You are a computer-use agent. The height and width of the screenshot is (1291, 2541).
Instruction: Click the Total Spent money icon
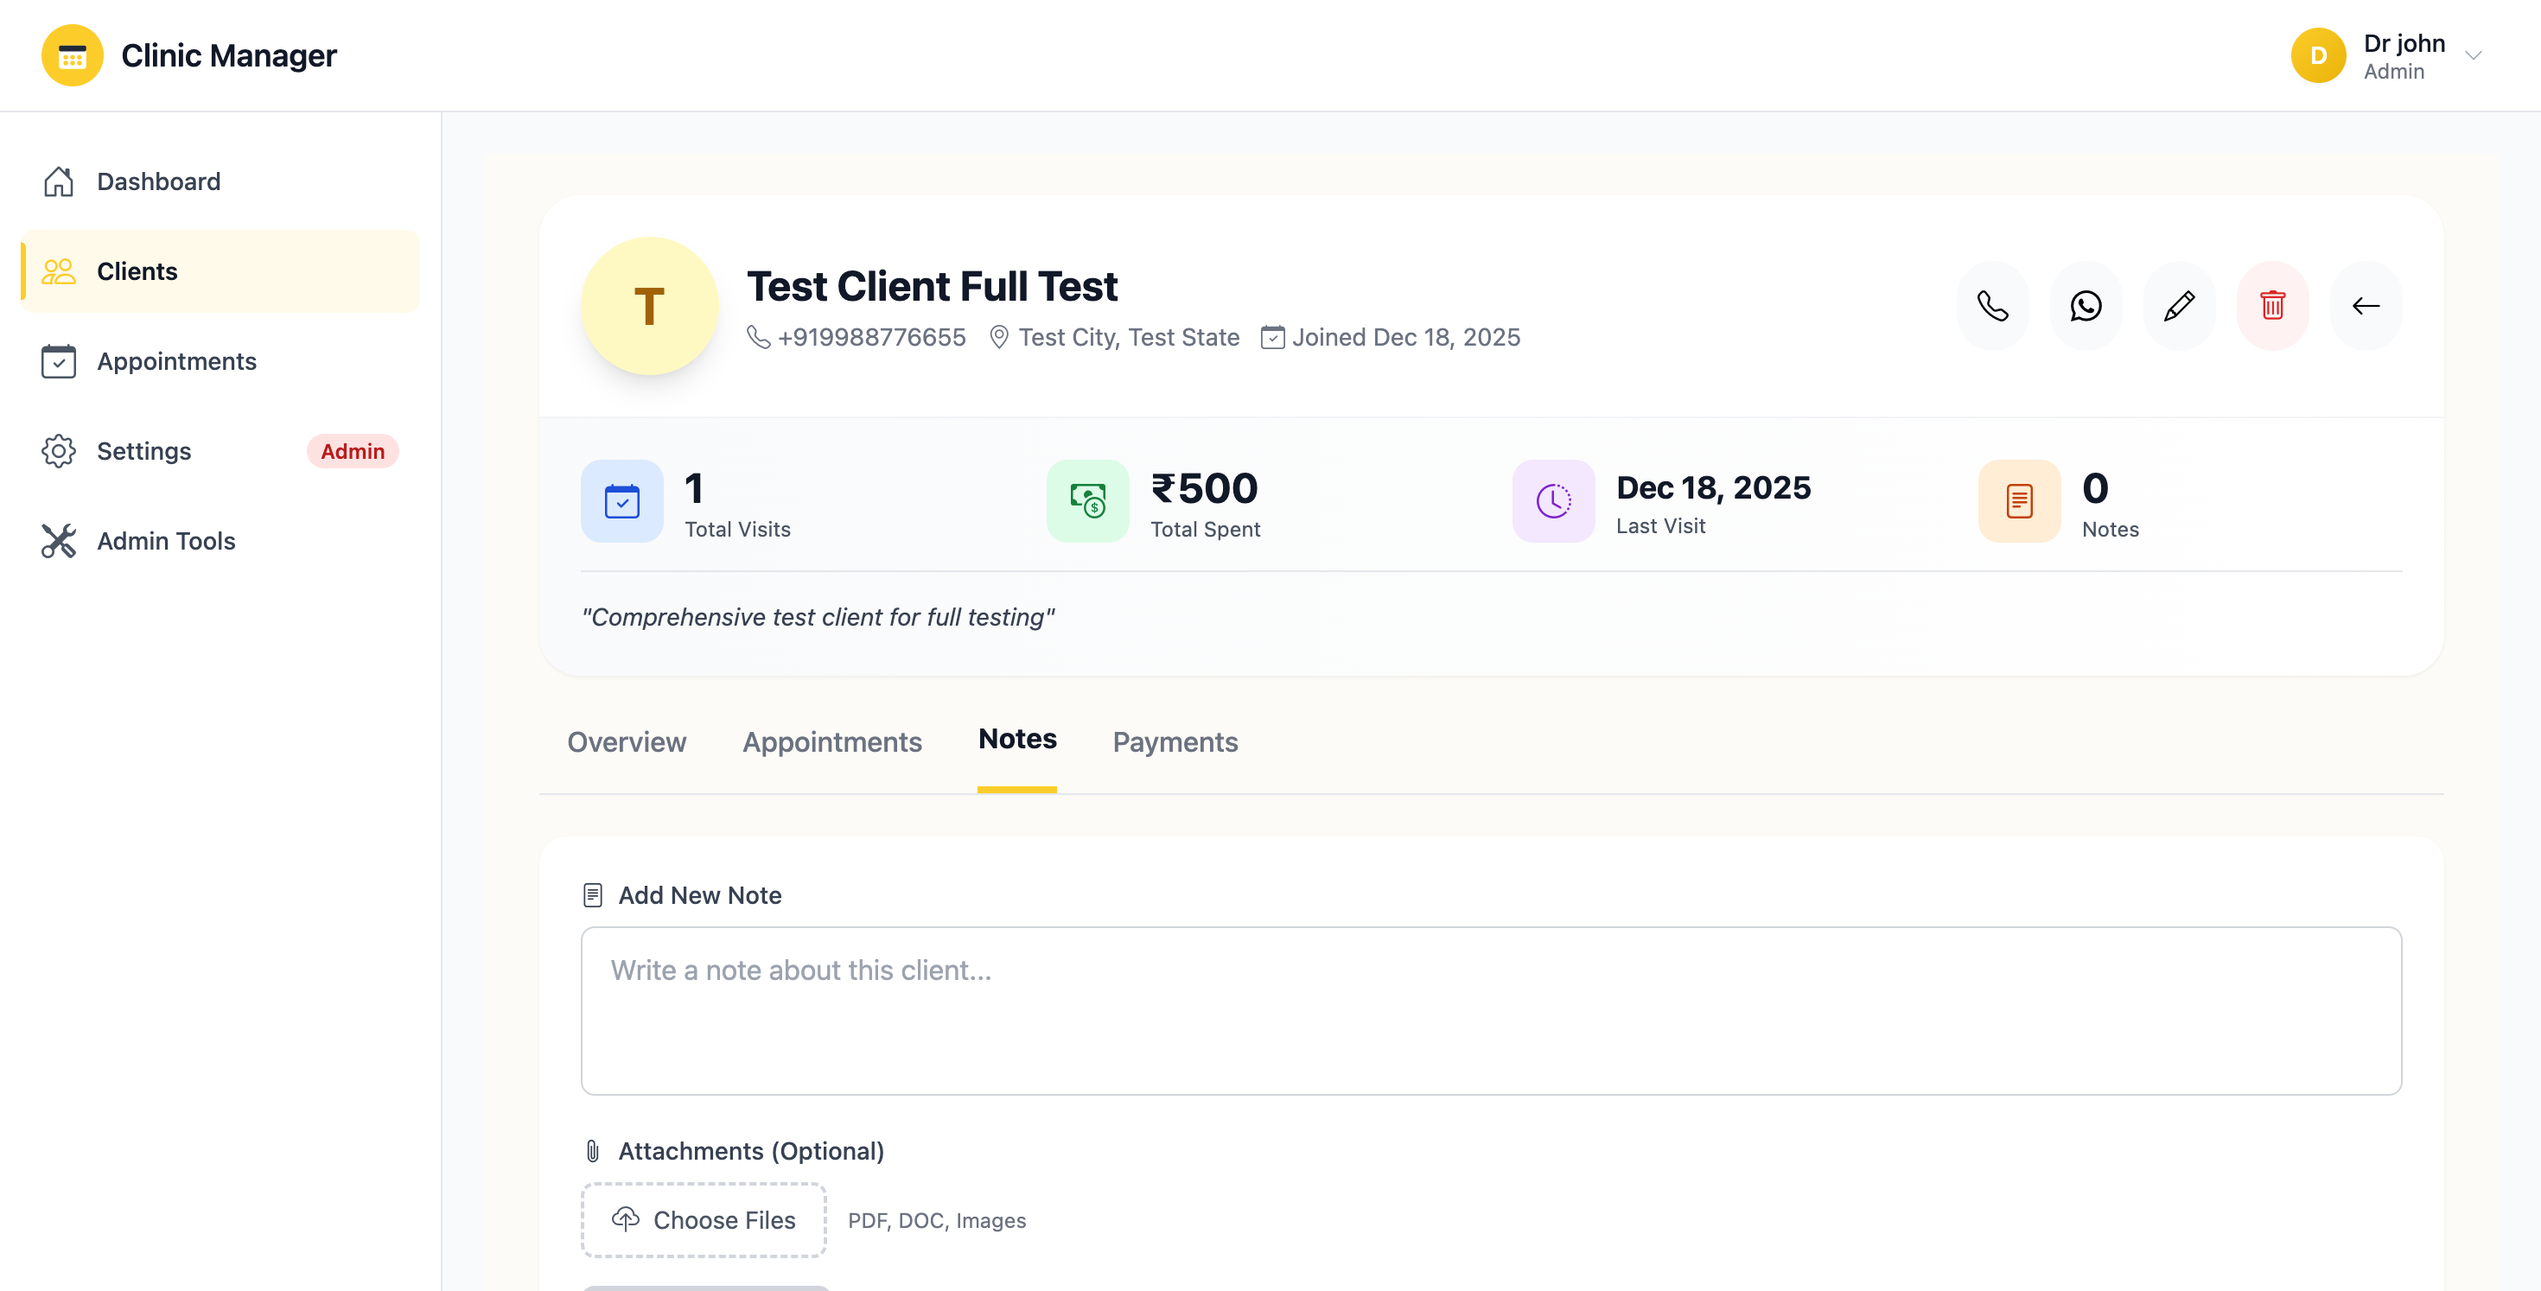1087,501
